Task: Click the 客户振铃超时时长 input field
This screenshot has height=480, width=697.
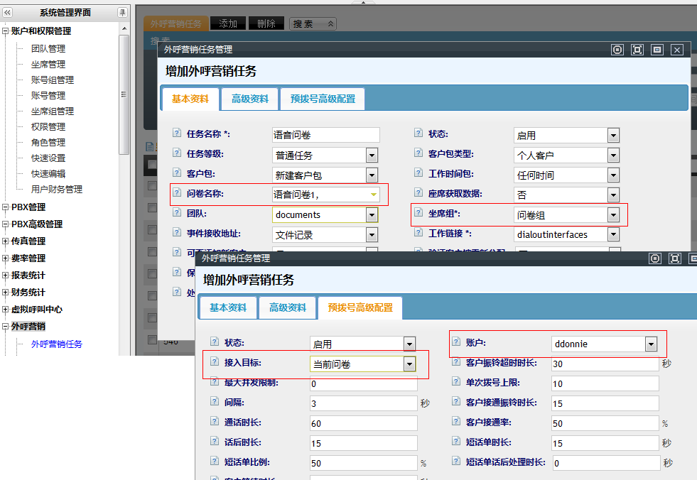Action: [x=604, y=364]
